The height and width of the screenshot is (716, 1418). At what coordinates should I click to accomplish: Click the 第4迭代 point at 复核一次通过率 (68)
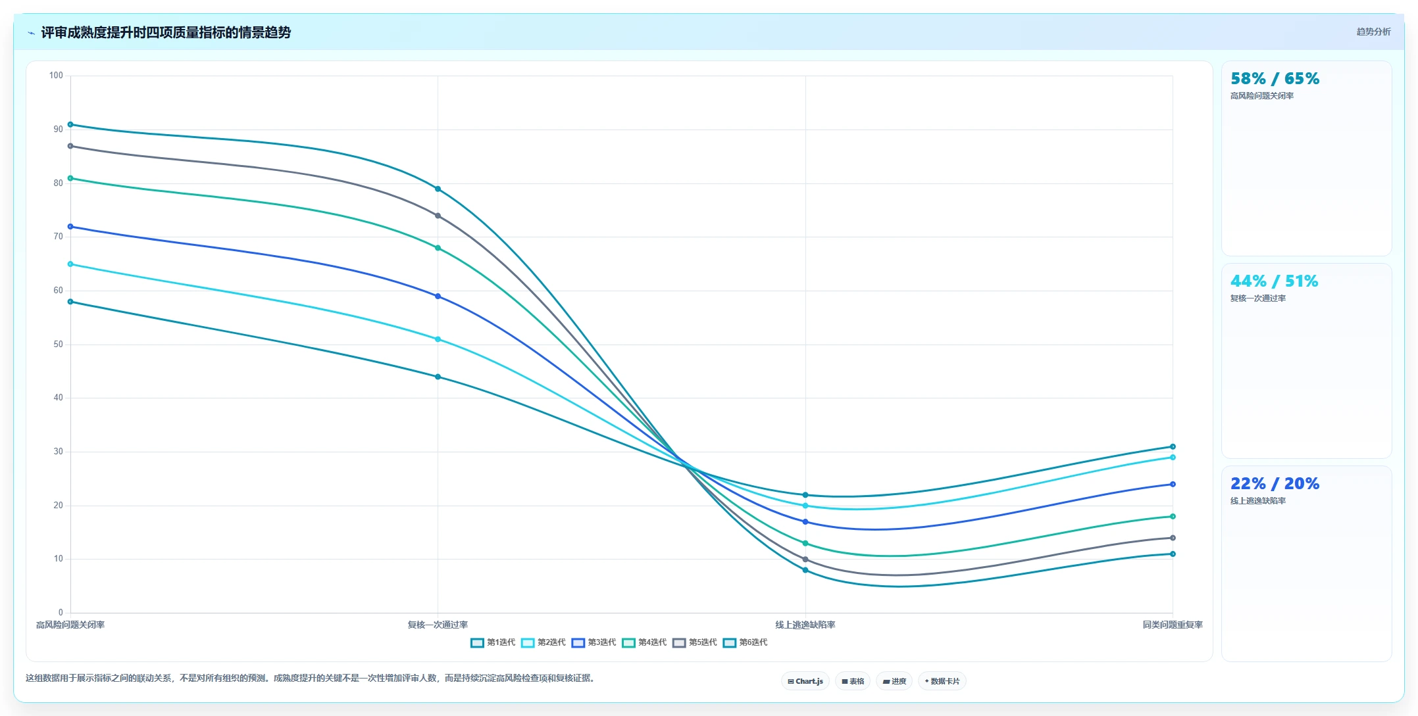[438, 248]
